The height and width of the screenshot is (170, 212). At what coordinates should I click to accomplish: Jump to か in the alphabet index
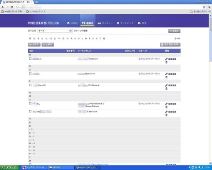coord(34,39)
